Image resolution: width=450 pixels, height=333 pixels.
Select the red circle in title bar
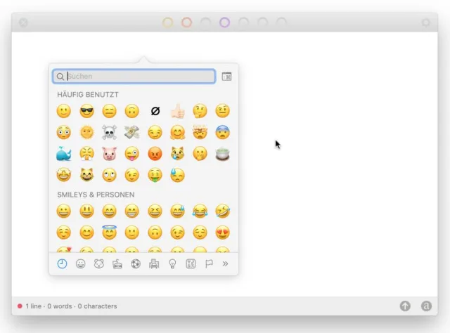(186, 22)
